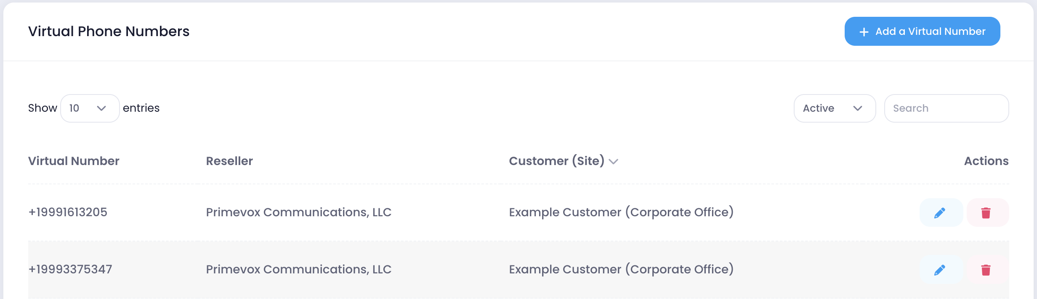Viewport: 1037px width, 299px height.
Task: Select the +19991613205 number cell
Action: pyautogui.click(x=68, y=212)
